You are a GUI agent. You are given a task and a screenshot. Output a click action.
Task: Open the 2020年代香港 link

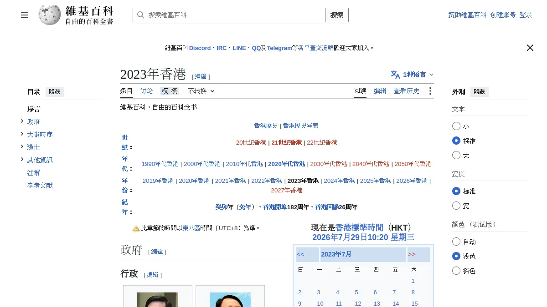[287, 164]
